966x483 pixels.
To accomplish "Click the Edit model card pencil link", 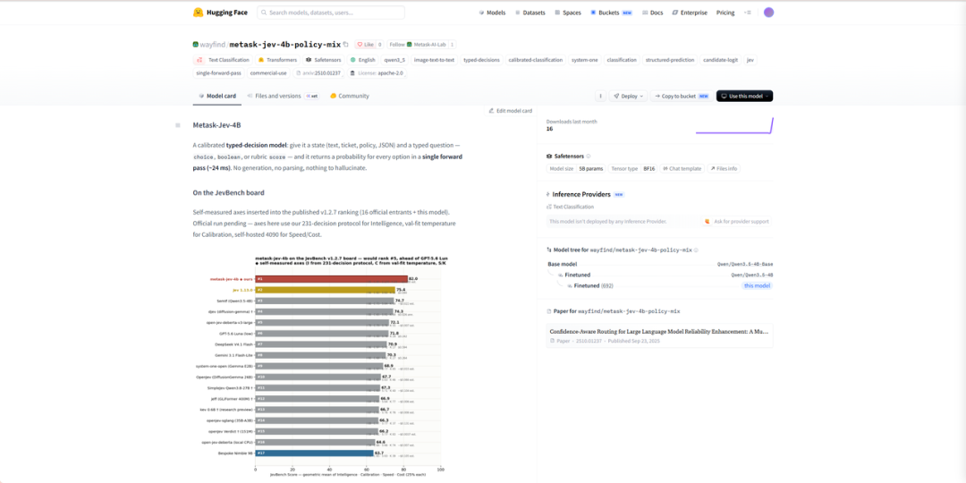I will (x=510, y=111).
